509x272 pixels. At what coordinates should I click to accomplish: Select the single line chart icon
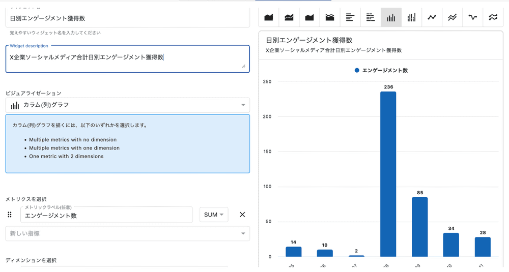(432, 17)
